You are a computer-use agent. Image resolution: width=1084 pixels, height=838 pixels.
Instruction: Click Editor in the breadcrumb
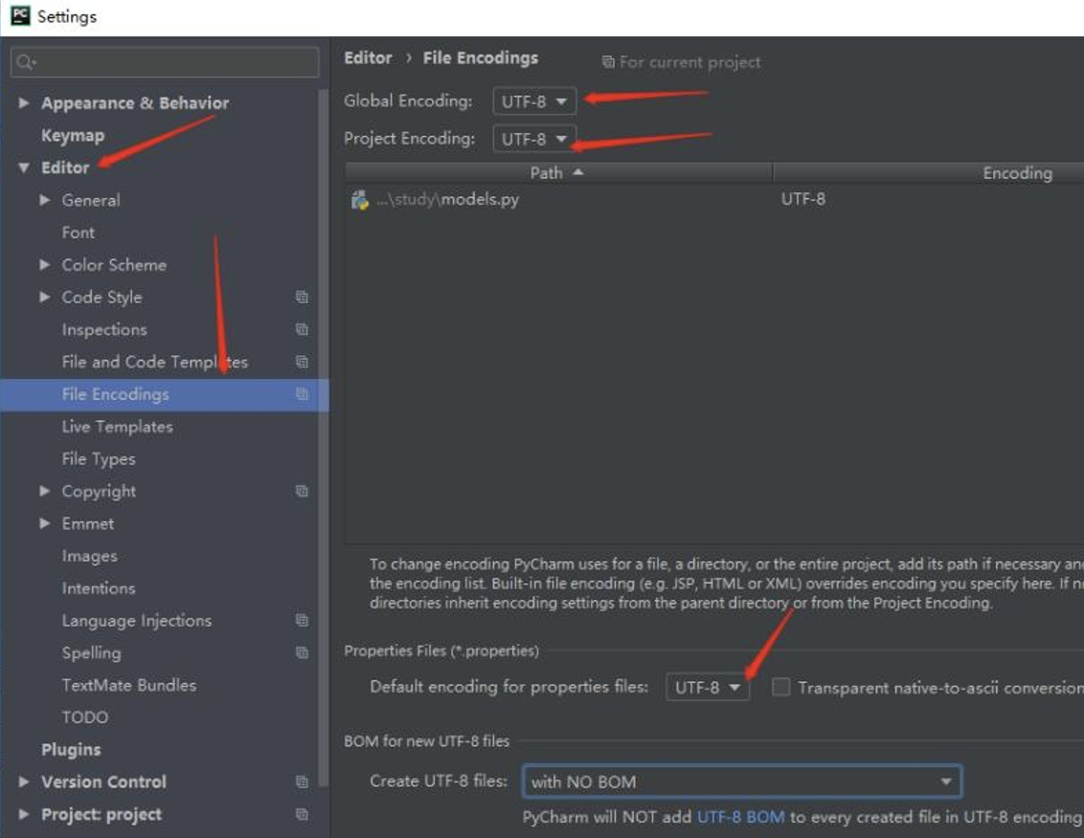(x=368, y=58)
